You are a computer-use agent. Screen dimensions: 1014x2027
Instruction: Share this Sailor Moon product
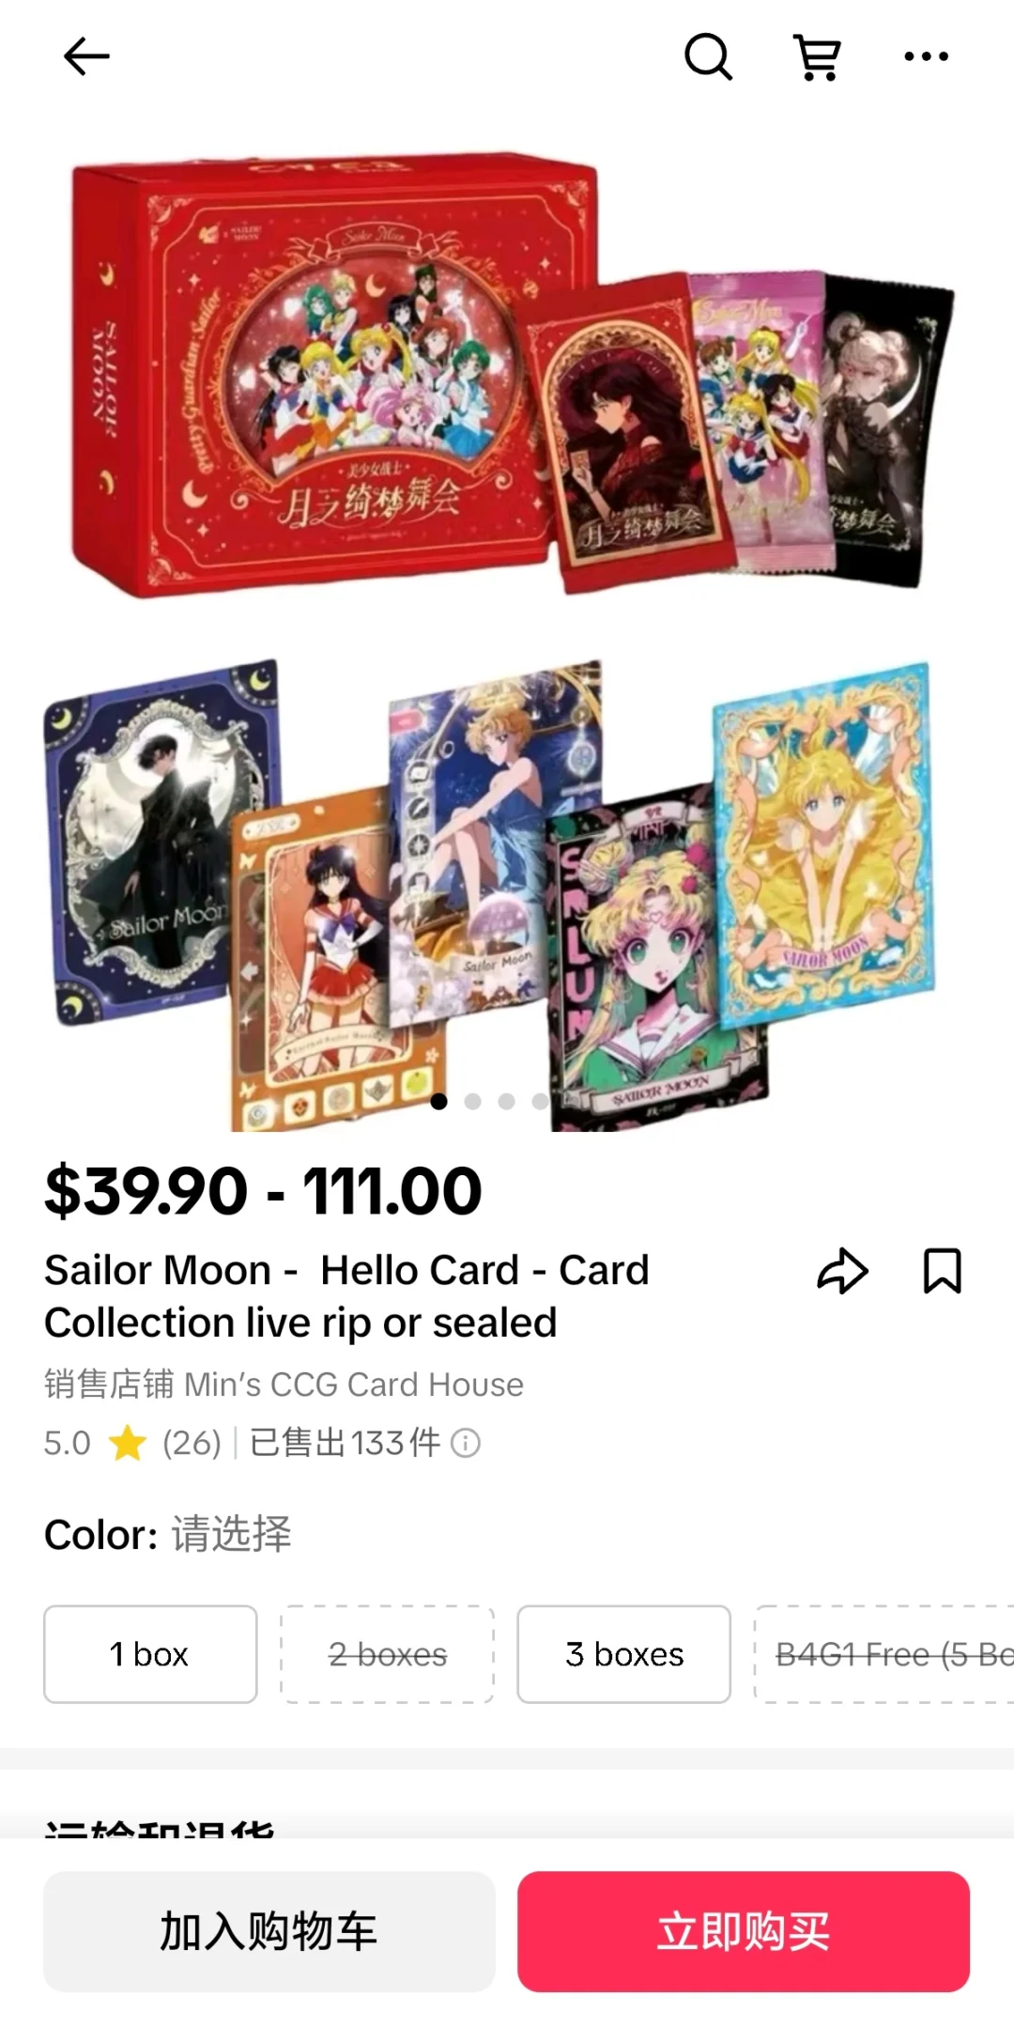point(842,1272)
